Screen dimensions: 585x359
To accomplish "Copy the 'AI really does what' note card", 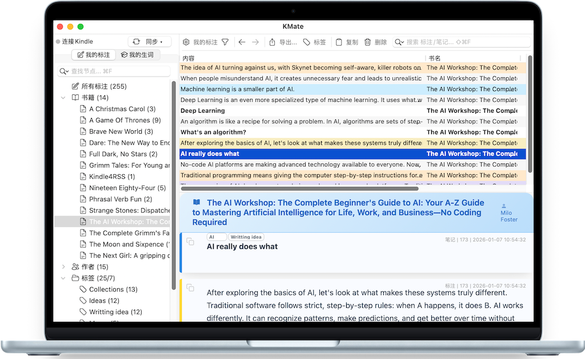I will pos(190,242).
